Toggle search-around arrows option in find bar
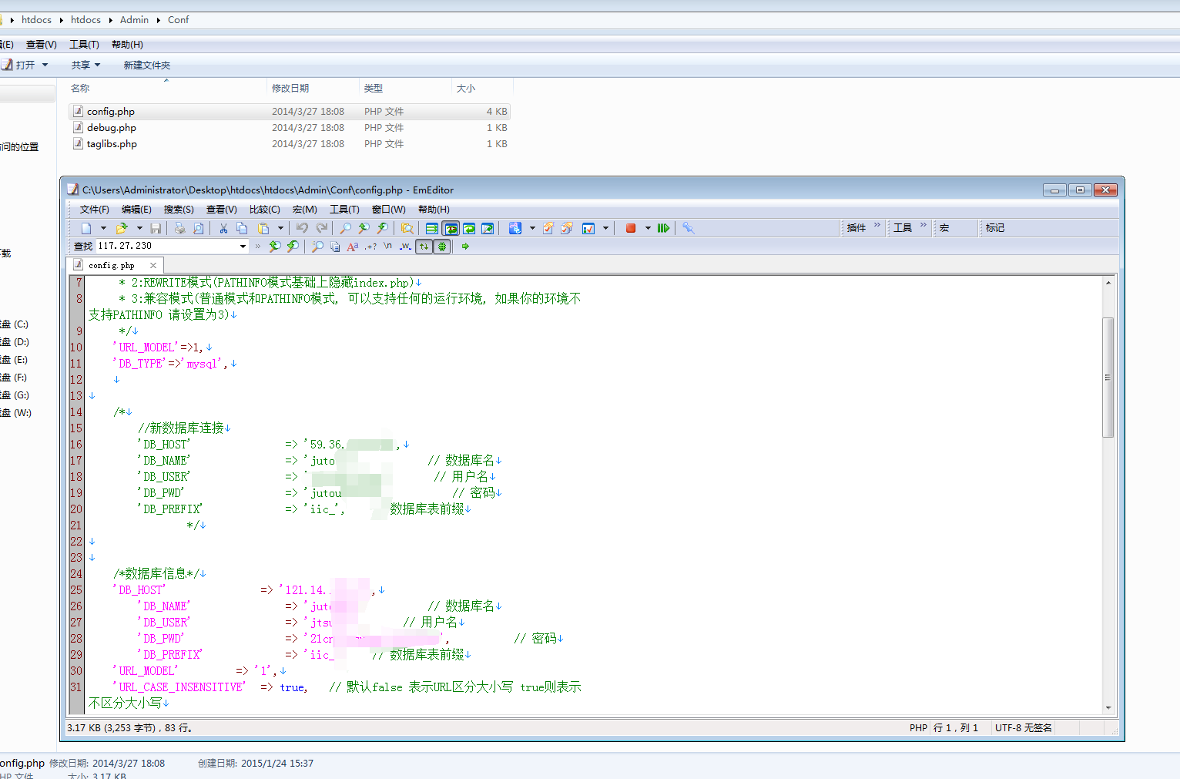This screenshot has width=1180, height=779. click(x=424, y=247)
